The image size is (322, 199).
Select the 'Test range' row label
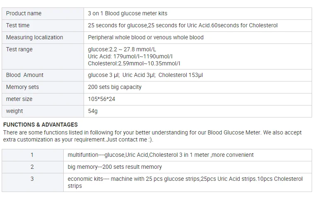(x=19, y=49)
